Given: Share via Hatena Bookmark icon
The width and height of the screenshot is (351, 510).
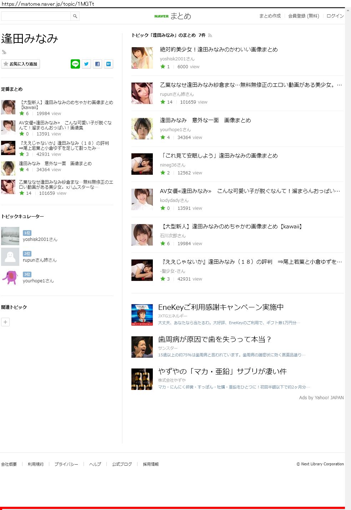Looking at the screenshot, I should coord(109,64).
